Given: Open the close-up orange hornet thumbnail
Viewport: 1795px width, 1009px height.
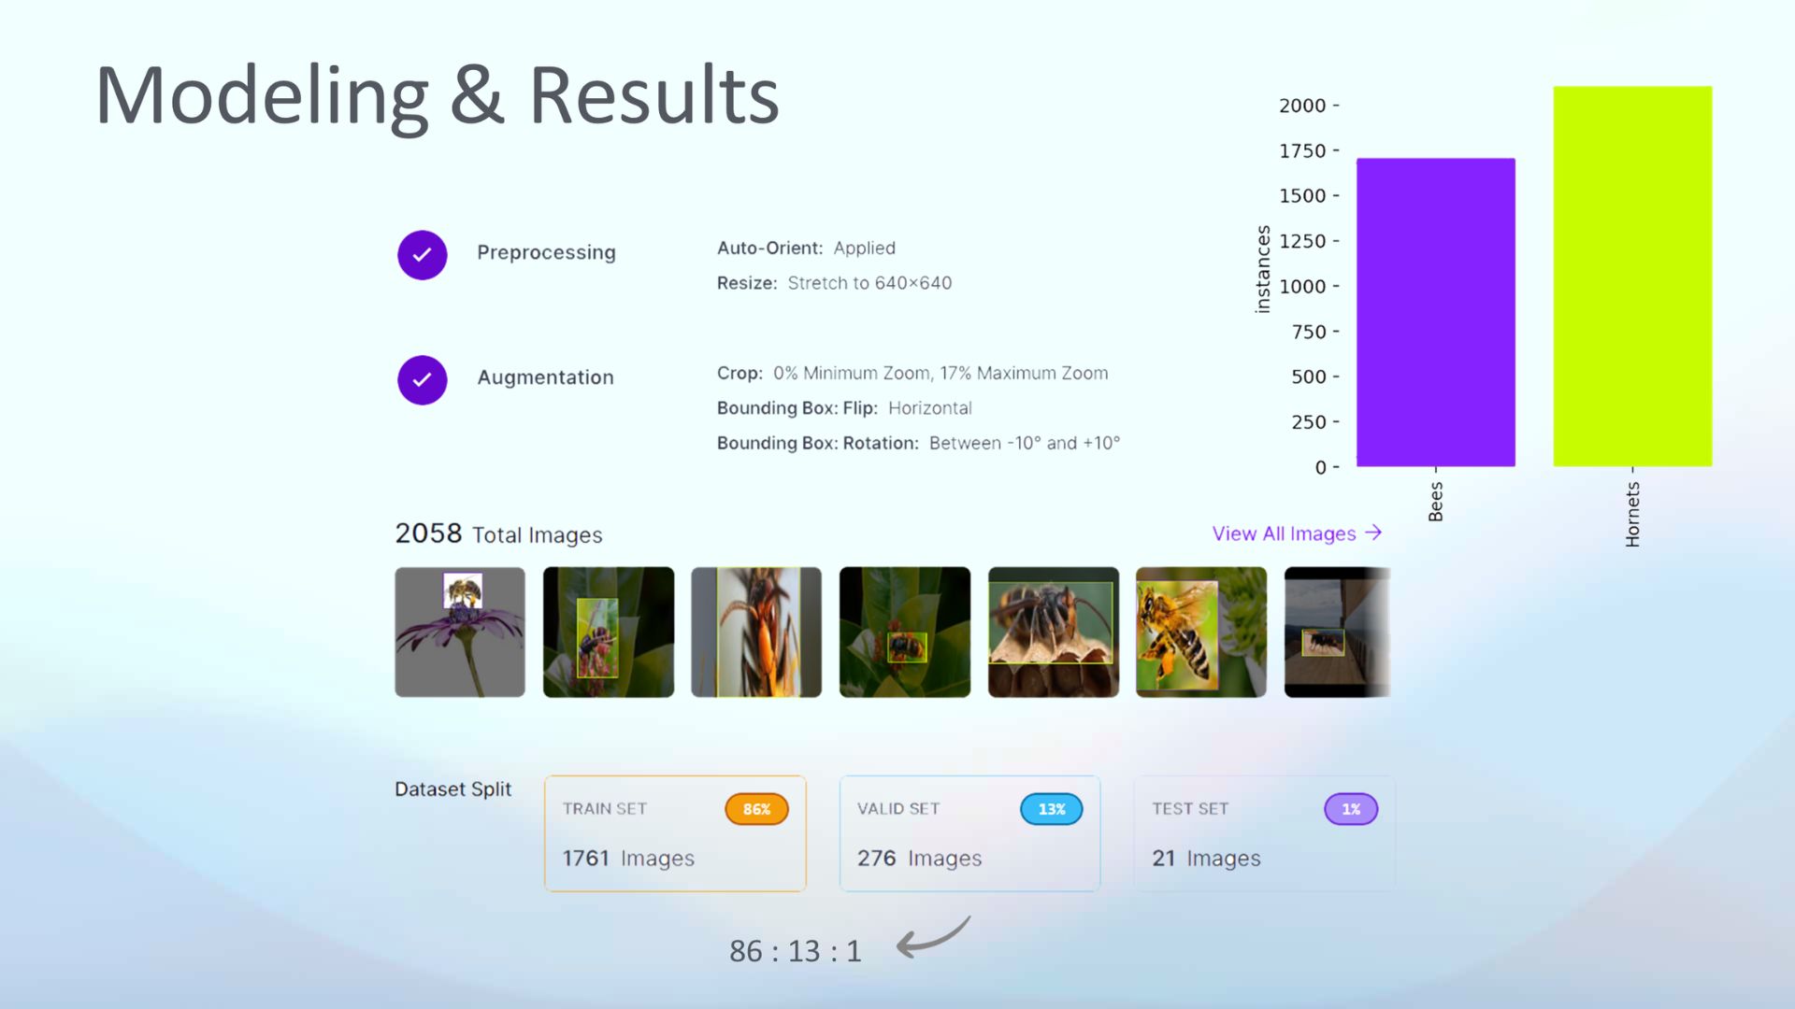Looking at the screenshot, I should 756,632.
